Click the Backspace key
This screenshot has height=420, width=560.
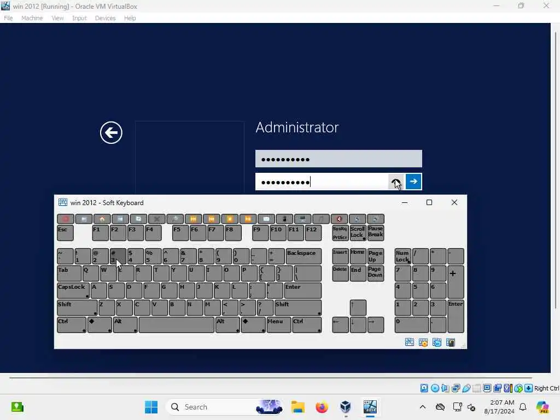(x=304, y=256)
